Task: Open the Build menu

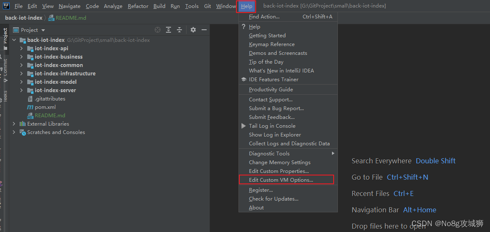Action: point(159,6)
